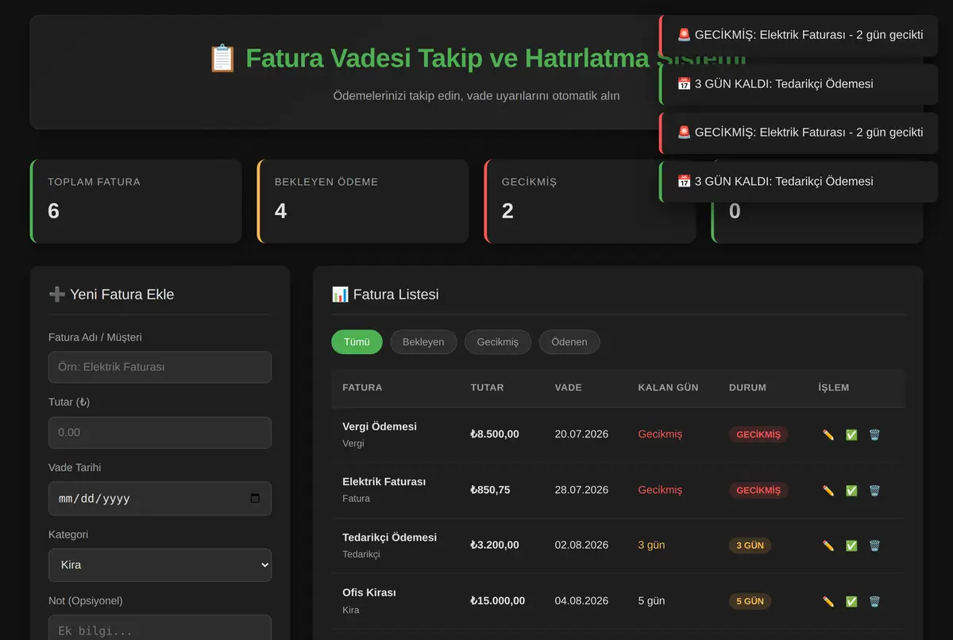953x640 pixels.
Task: Click the 3 GÜN status badge
Action: click(750, 546)
